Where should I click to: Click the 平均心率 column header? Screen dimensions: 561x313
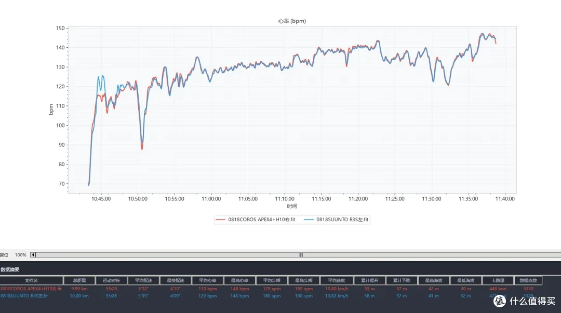click(207, 280)
